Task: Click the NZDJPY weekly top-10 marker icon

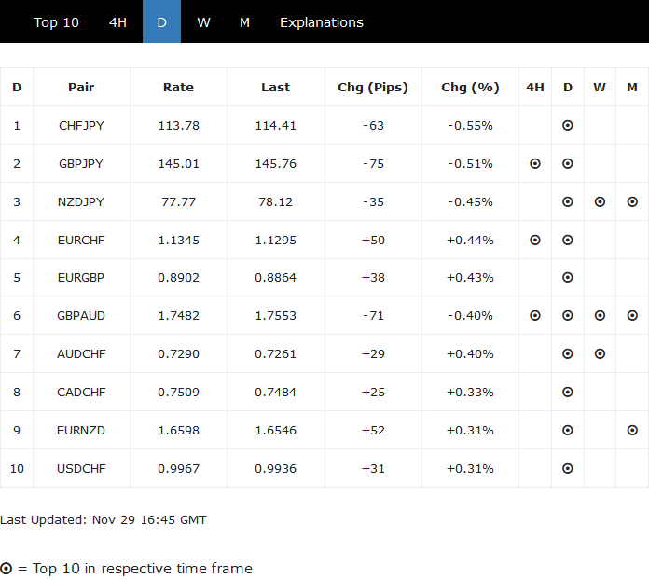Action: point(600,201)
